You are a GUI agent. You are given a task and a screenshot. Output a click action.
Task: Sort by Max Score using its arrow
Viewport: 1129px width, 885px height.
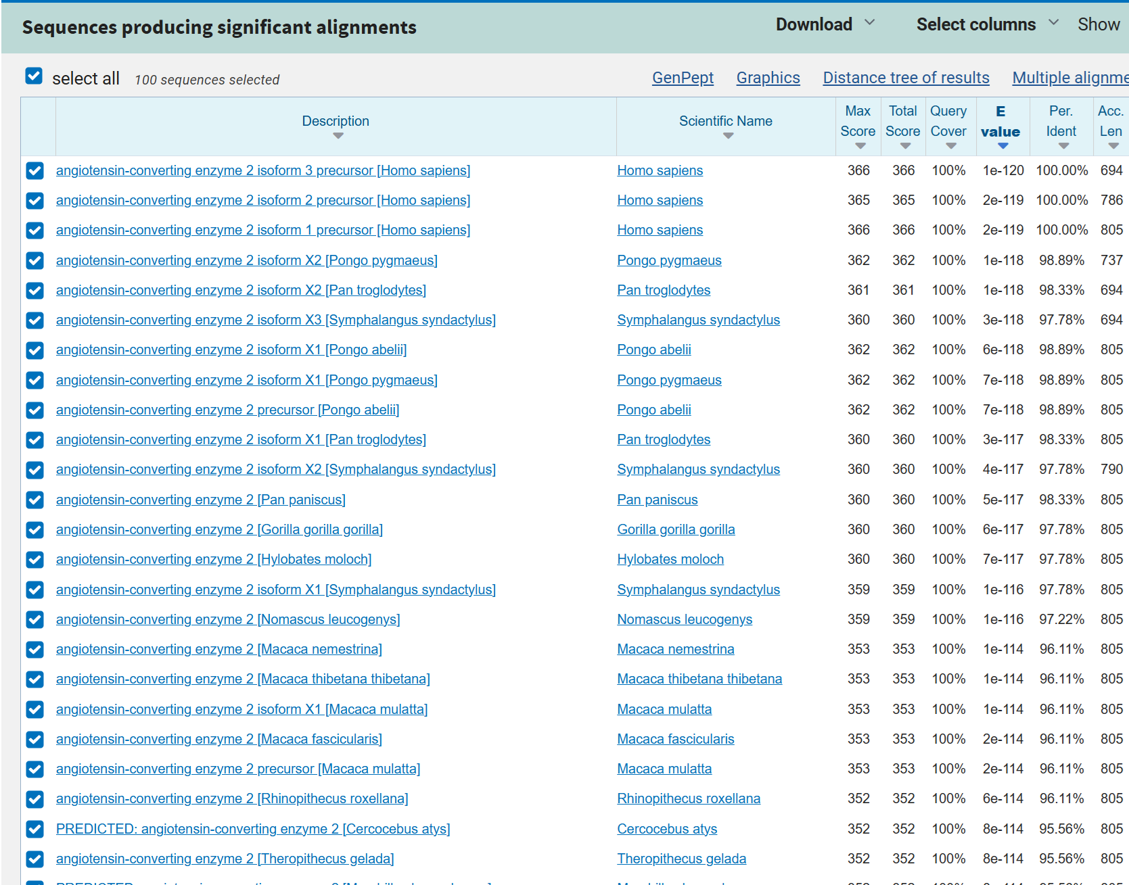pos(860,146)
